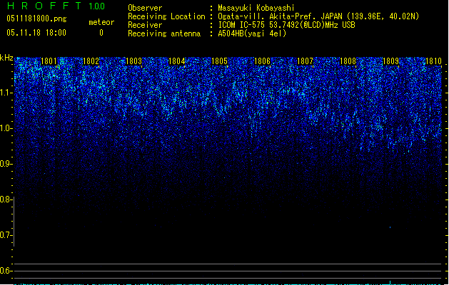449x285 pixels.
Task: Click the Ogata-vill. Akita-Pref. JAPAN location text
Action: (318, 16)
